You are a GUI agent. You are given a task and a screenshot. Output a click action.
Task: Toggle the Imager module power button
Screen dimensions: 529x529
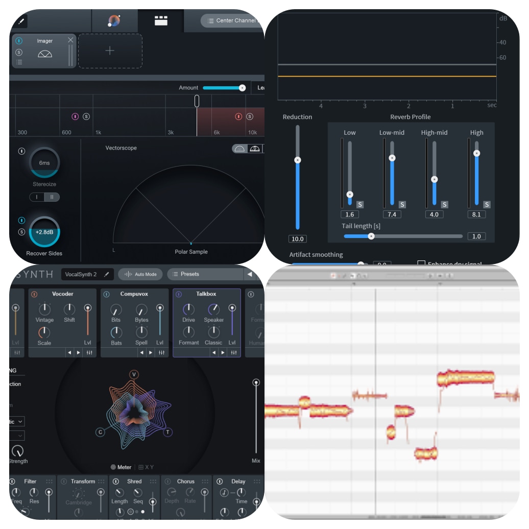click(19, 41)
